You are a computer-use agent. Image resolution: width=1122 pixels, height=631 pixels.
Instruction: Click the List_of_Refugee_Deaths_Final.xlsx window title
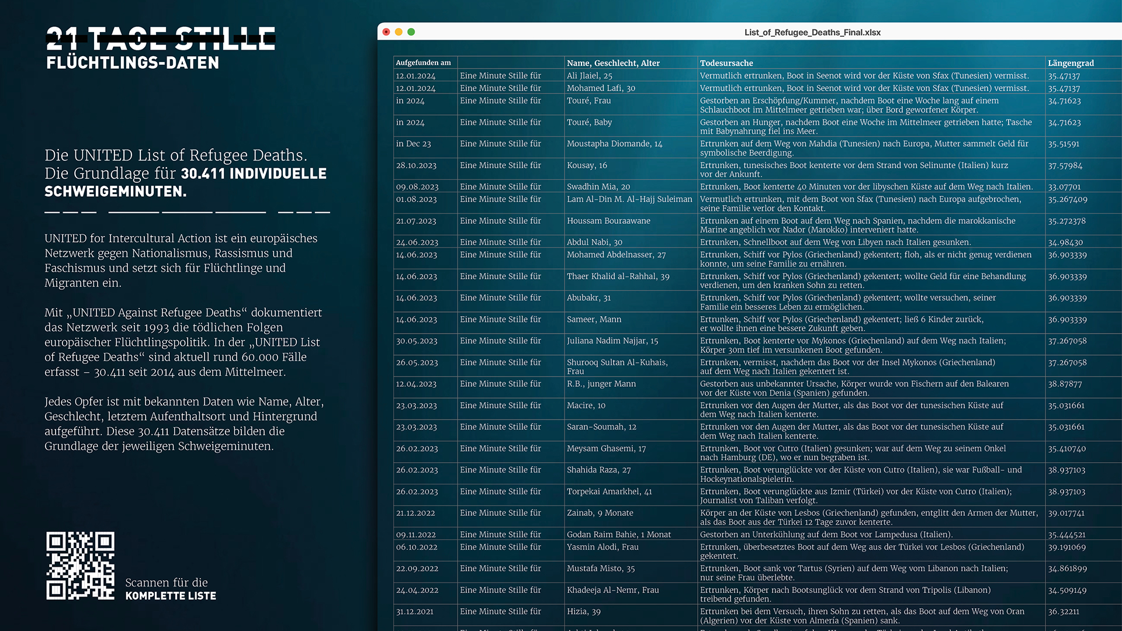click(812, 33)
